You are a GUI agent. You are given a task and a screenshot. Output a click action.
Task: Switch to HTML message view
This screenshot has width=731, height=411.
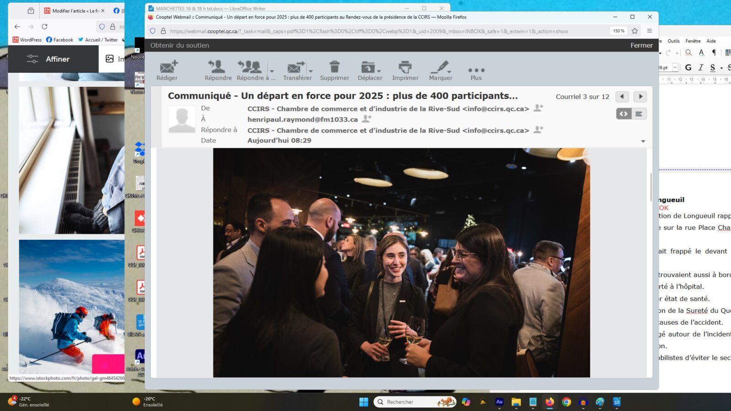point(624,114)
